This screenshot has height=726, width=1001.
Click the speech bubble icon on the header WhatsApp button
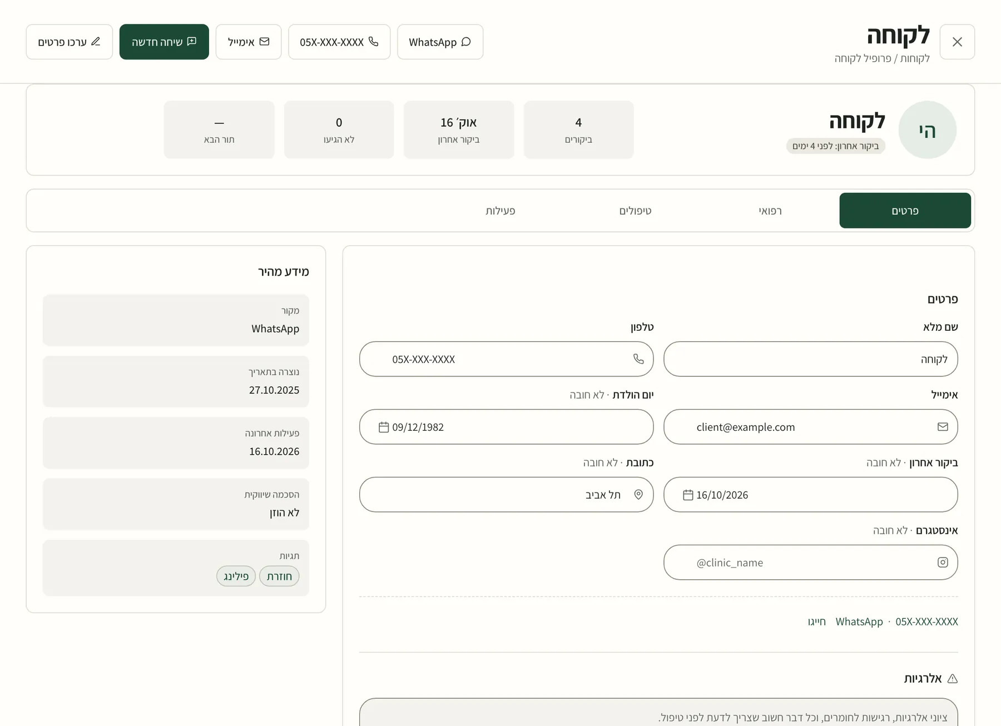pyautogui.click(x=466, y=42)
